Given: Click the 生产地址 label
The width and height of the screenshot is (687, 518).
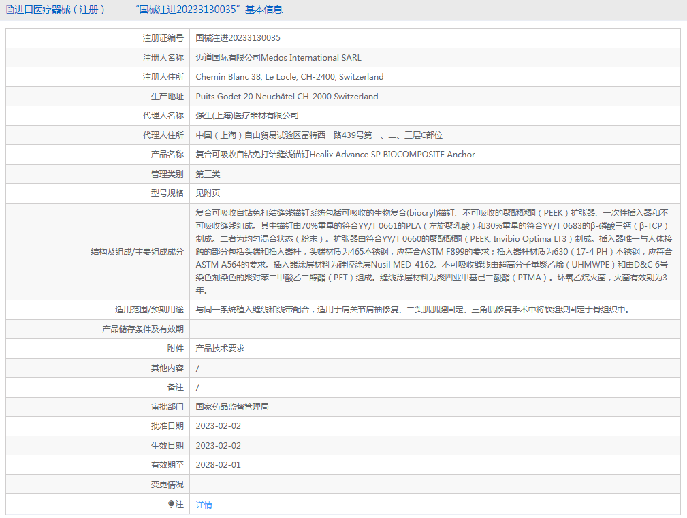Looking at the screenshot, I should [167, 97].
